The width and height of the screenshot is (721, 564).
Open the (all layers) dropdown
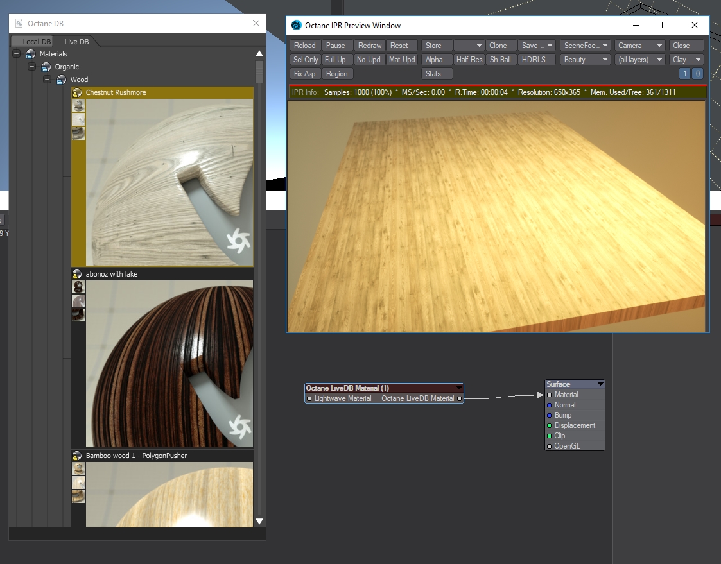click(639, 60)
